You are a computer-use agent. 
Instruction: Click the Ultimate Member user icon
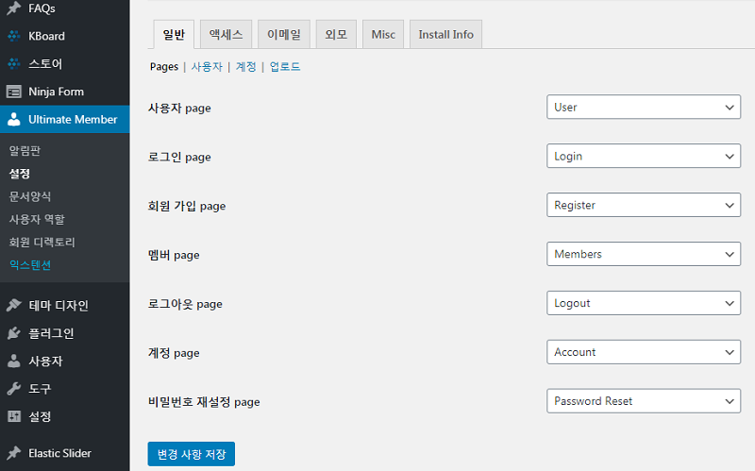click(14, 120)
